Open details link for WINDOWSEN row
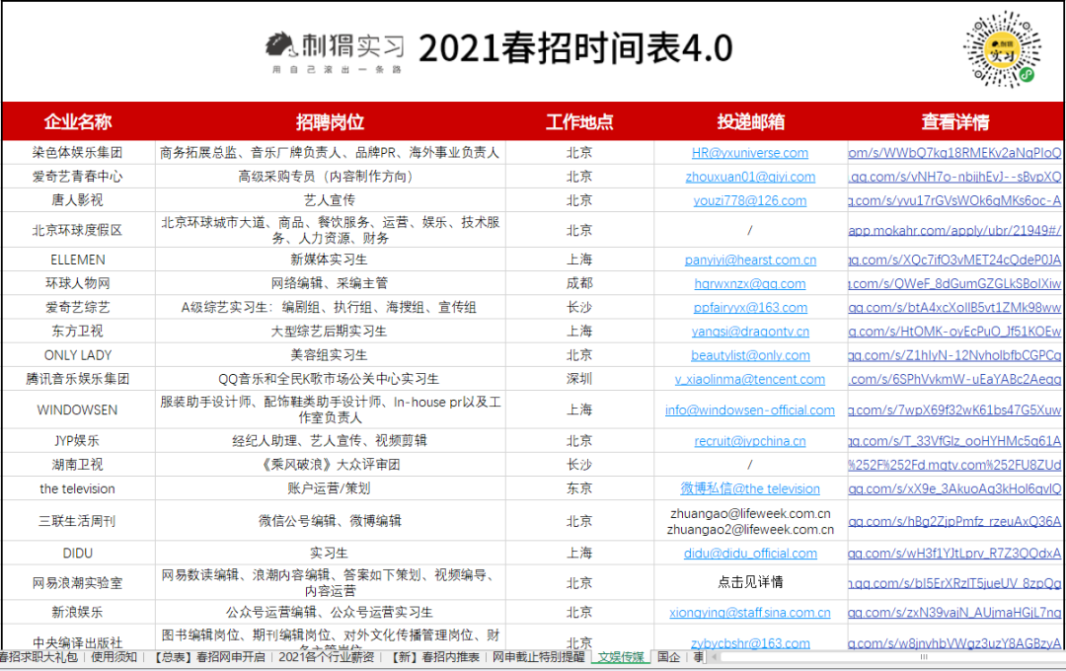The image size is (1066, 671). 954,410
